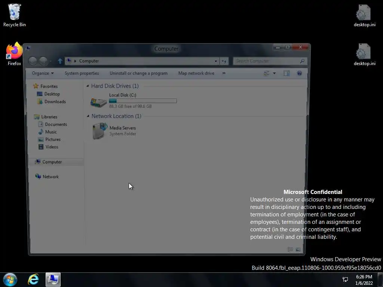The width and height of the screenshot is (383, 287).
Task: Go up one folder level with the arrow
Action: pyautogui.click(x=60, y=61)
